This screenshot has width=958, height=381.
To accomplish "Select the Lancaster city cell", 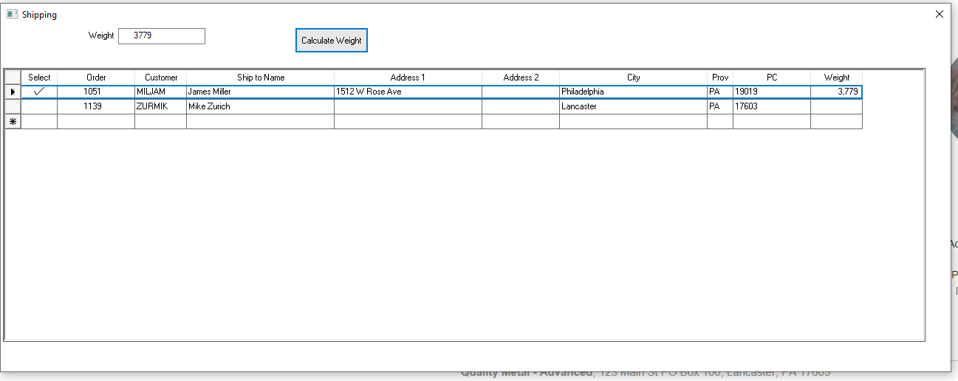I will (x=633, y=106).
